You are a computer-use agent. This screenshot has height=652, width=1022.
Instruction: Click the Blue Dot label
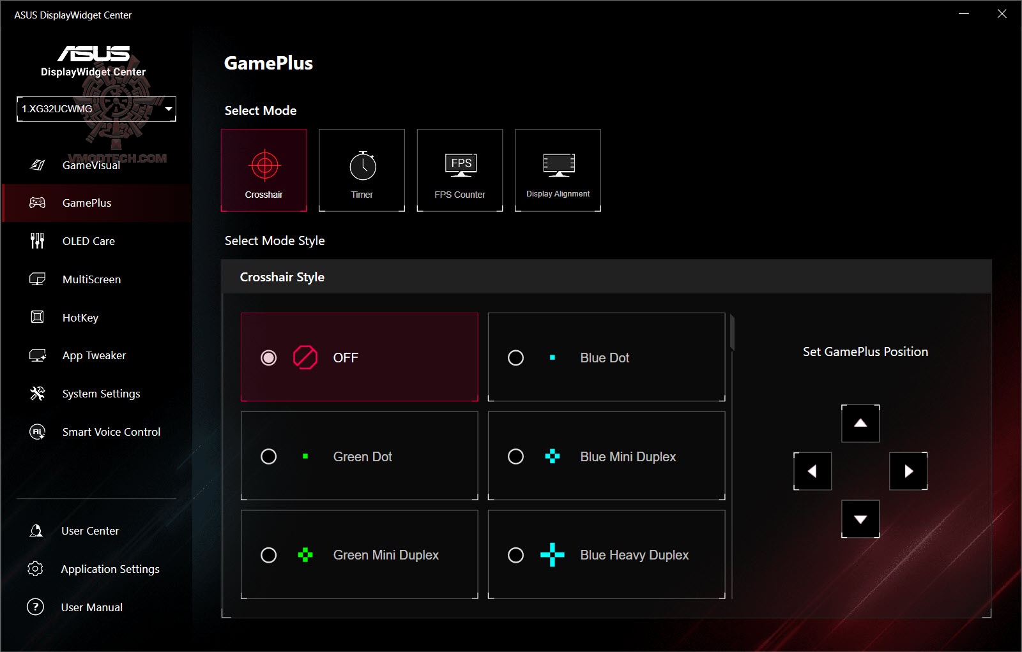[x=605, y=358]
